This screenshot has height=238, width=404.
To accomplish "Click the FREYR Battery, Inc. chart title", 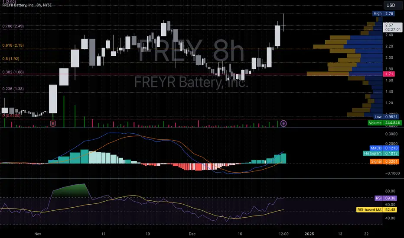I will tap(27, 5).
